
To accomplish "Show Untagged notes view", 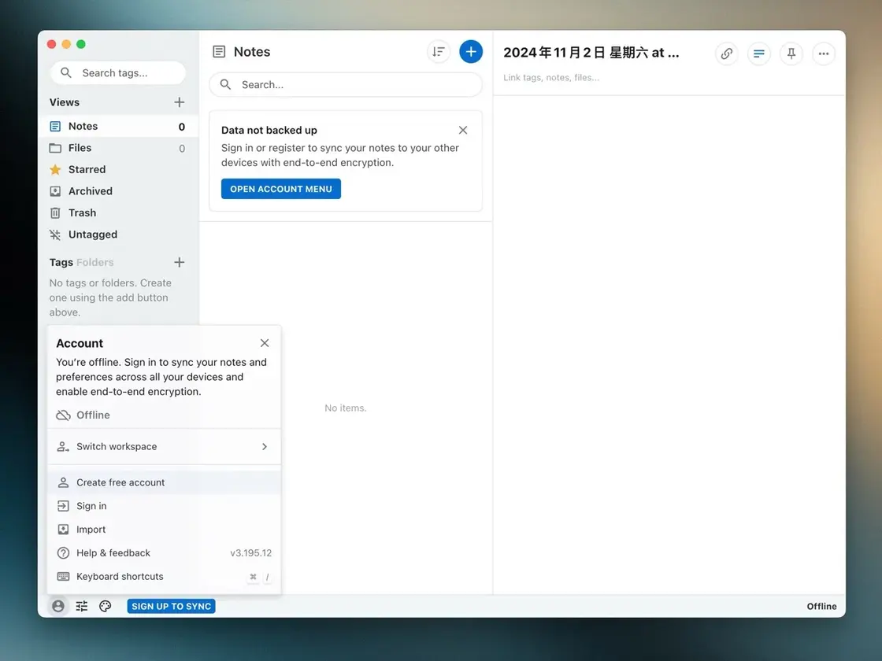I will coord(118,234).
